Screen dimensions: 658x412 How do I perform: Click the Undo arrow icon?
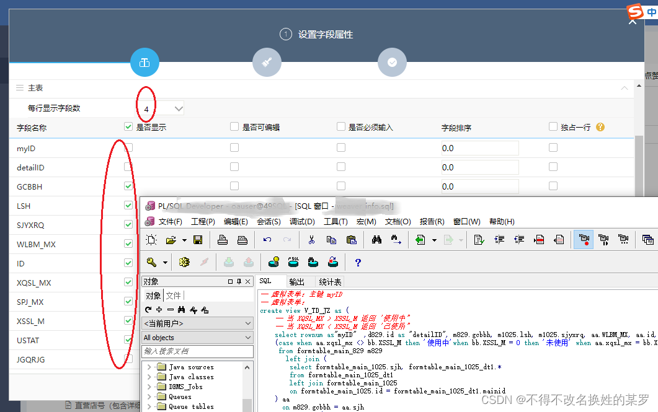pos(267,240)
